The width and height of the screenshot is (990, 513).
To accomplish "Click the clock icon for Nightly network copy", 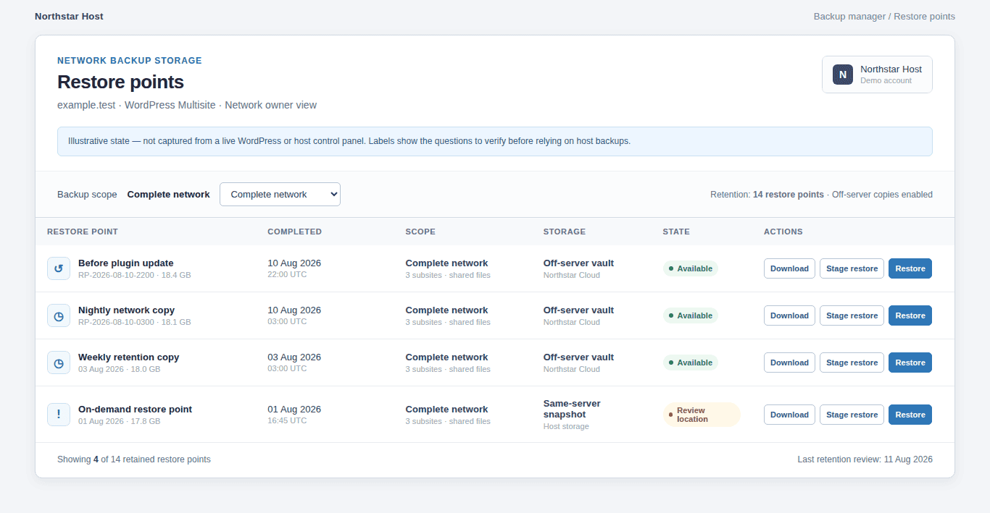I will click(x=59, y=315).
